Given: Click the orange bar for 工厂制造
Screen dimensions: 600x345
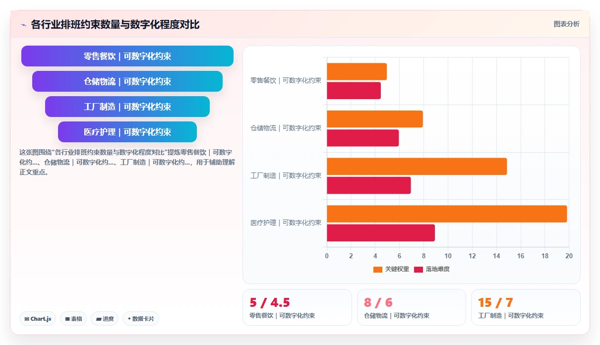Looking at the screenshot, I should 417,167.
